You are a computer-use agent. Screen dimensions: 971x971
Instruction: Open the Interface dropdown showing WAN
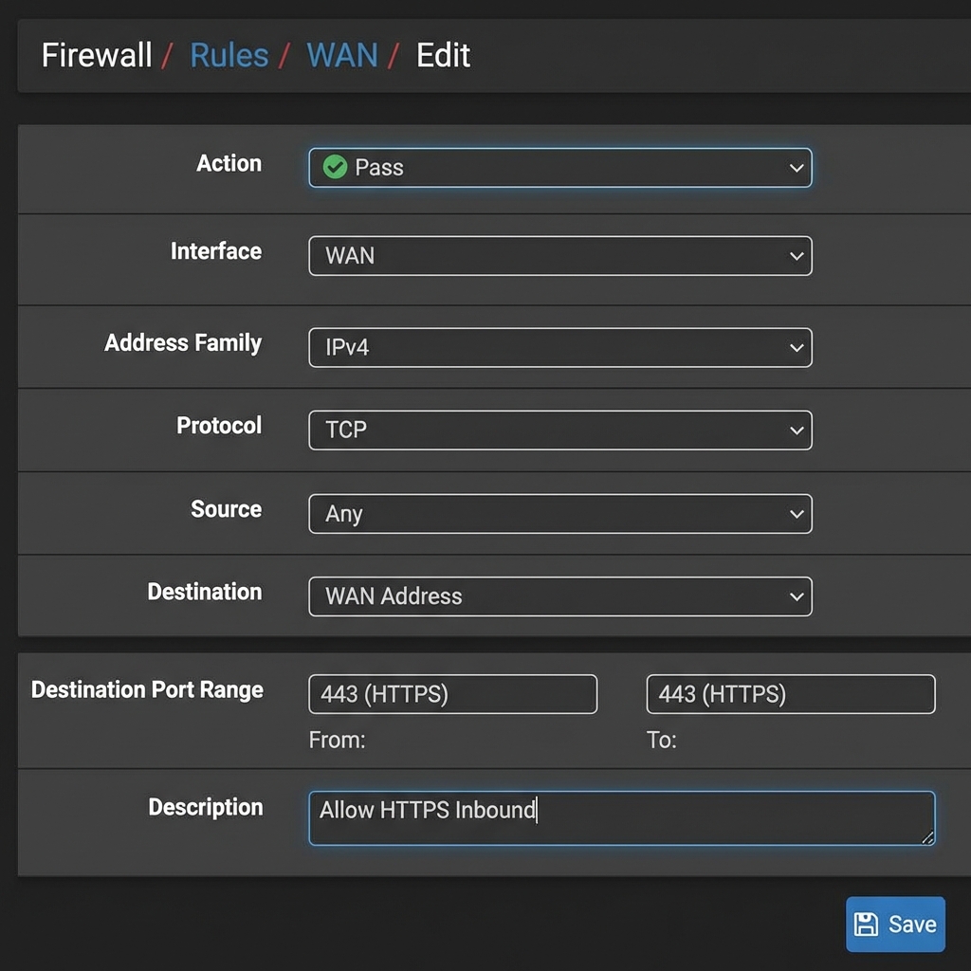coord(559,255)
